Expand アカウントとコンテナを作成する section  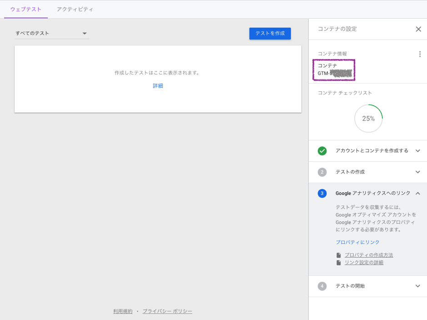[417, 151]
